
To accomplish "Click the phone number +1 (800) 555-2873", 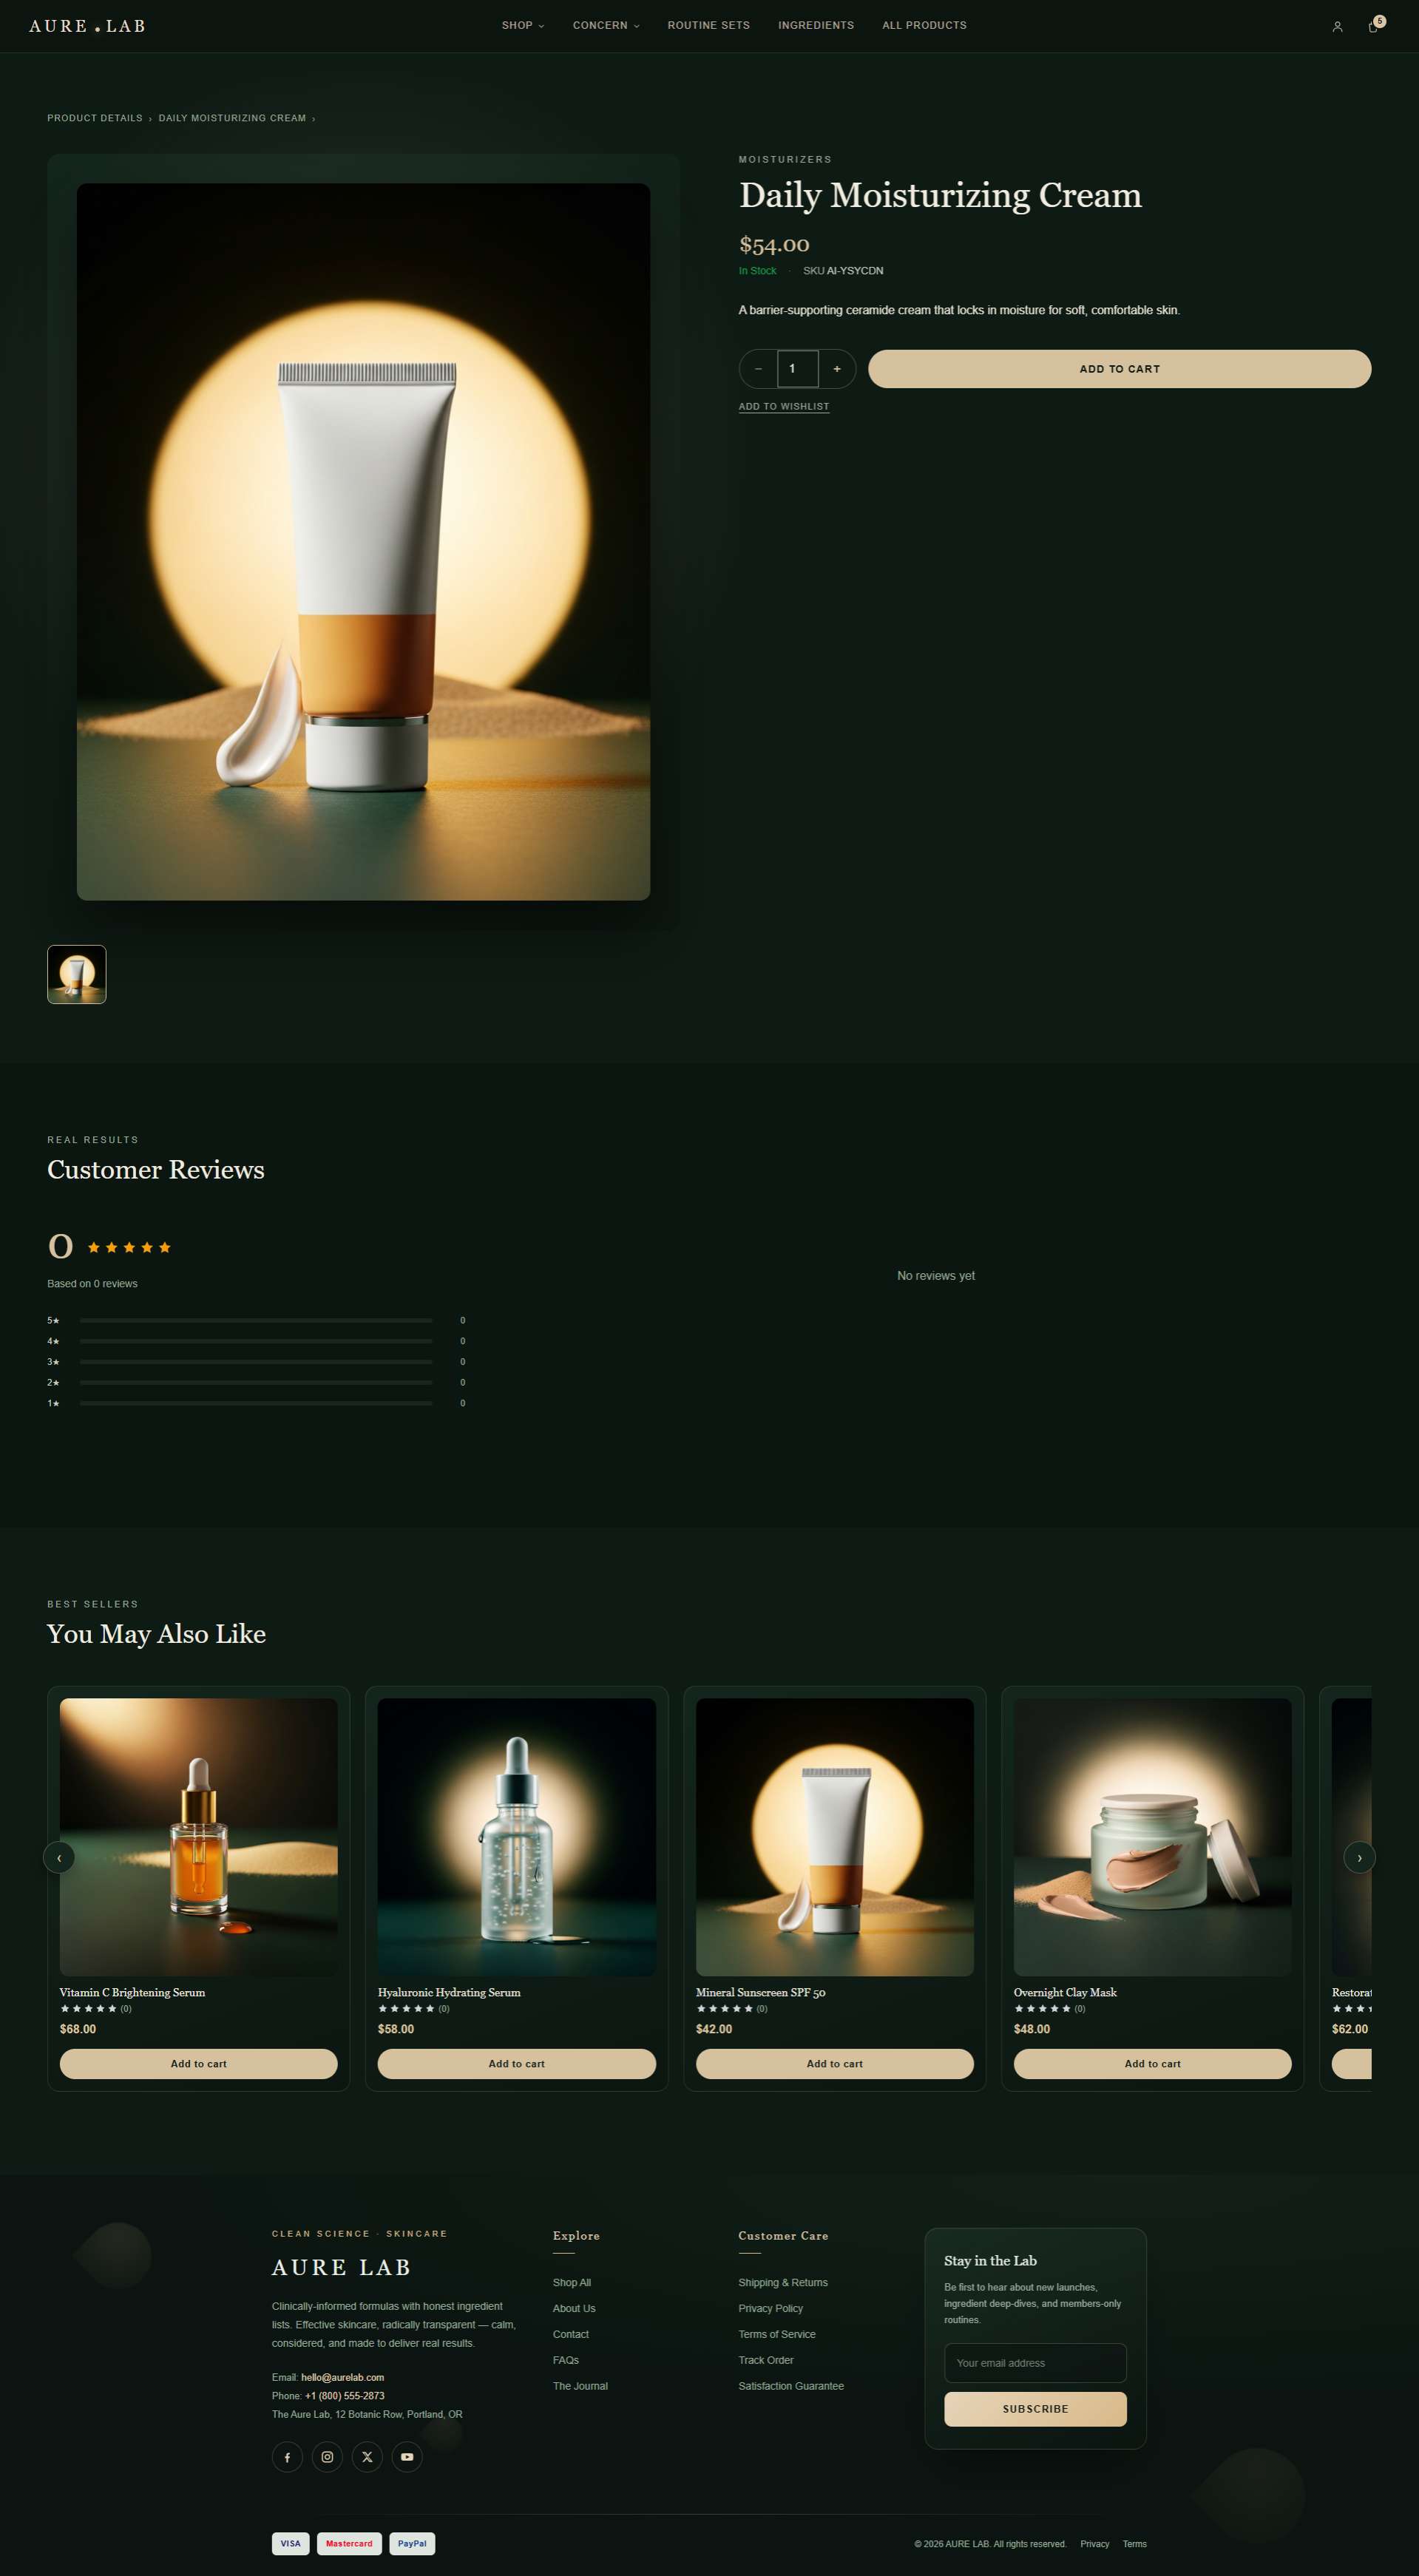I will pos(345,2395).
